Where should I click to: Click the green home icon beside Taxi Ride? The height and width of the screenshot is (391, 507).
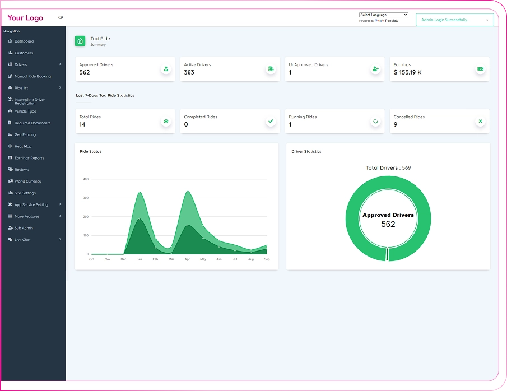[80, 41]
